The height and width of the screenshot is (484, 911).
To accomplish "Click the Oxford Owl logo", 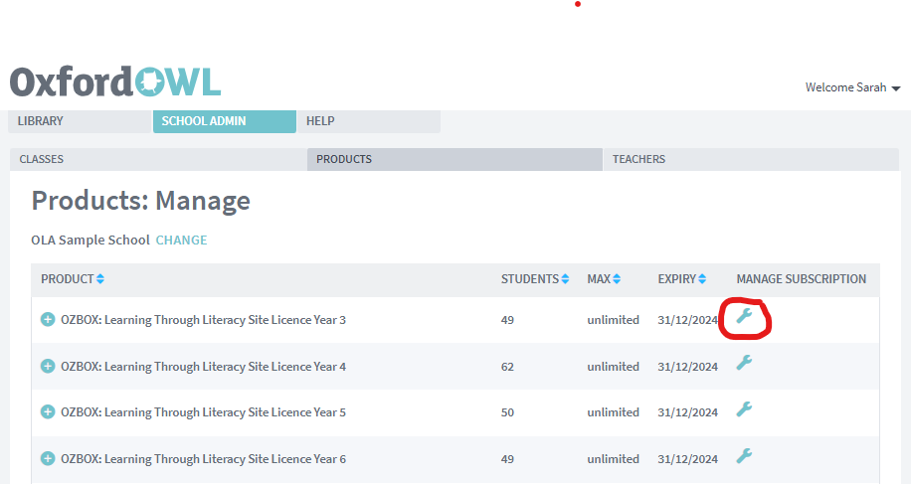I will tap(115, 81).
